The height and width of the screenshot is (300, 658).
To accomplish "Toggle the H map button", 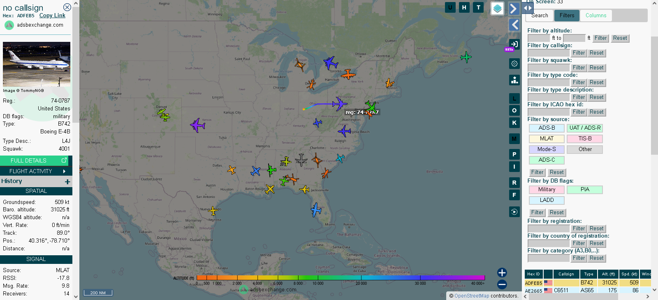I will (464, 7).
